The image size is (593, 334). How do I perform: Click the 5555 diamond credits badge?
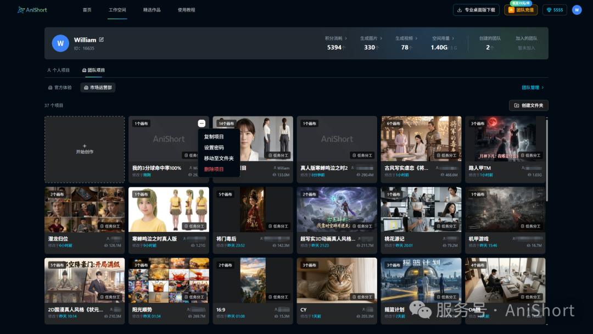pyautogui.click(x=555, y=10)
